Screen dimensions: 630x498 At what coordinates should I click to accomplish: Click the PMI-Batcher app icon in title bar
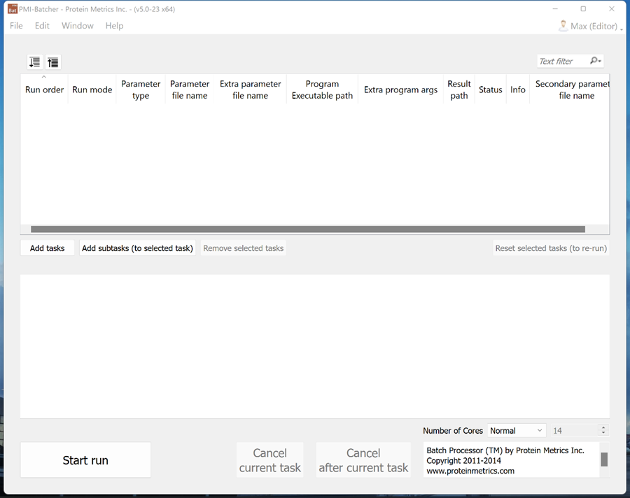[x=13, y=9]
